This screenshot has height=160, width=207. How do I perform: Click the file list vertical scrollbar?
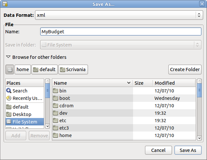(x=199, y=110)
